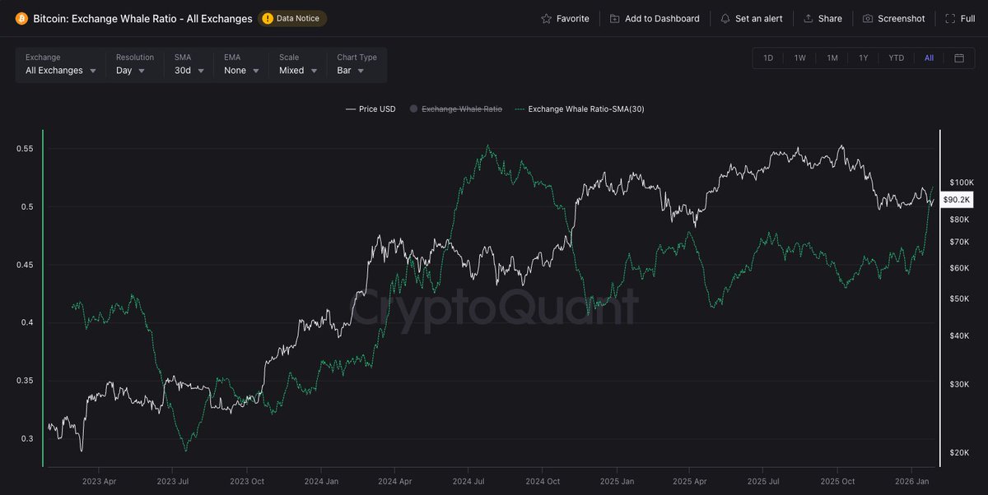
Task: Click the 2025 Jan x-axis label
Action: (x=617, y=481)
